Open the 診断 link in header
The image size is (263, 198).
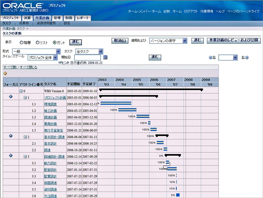click(x=167, y=11)
